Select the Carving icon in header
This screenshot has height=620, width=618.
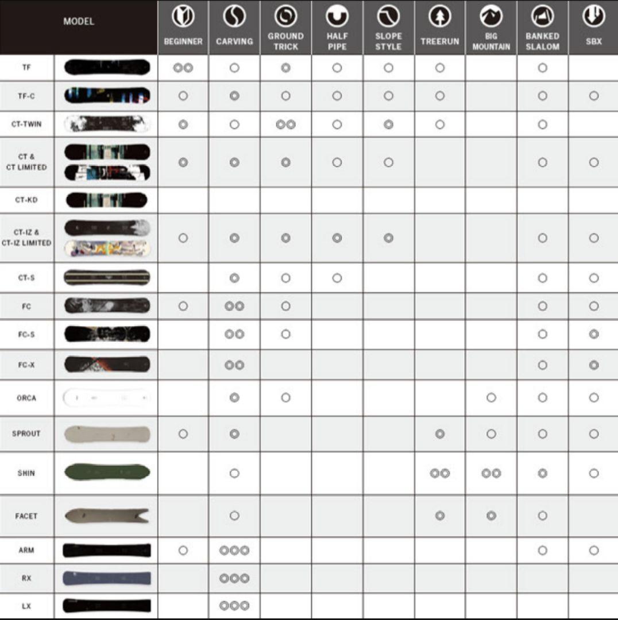pyautogui.click(x=234, y=17)
